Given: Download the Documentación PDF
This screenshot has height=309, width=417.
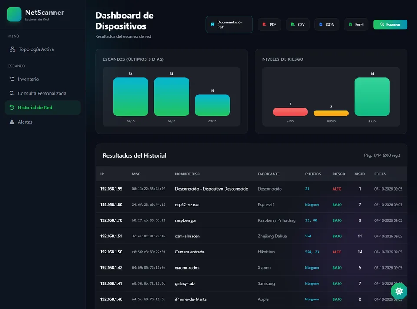Looking at the screenshot, I should pos(229,24).
